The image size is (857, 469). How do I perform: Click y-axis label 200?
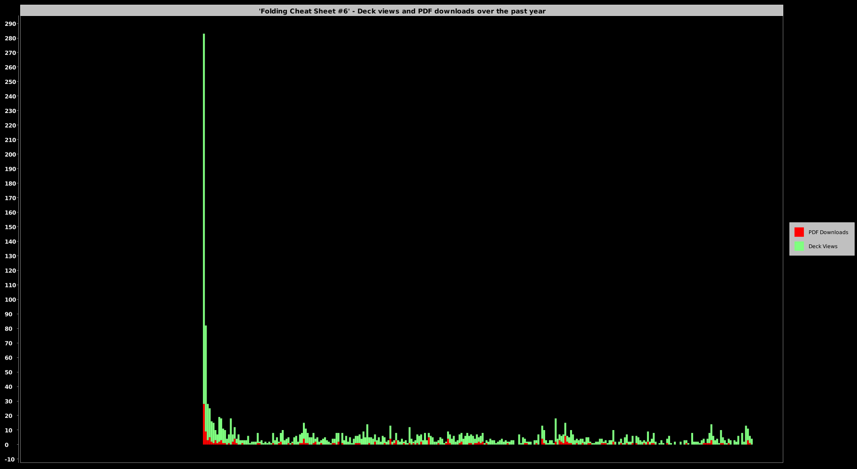10,154
